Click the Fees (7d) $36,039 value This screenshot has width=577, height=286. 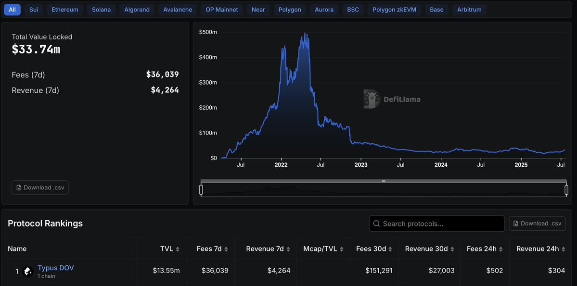[x=162, y=75]
